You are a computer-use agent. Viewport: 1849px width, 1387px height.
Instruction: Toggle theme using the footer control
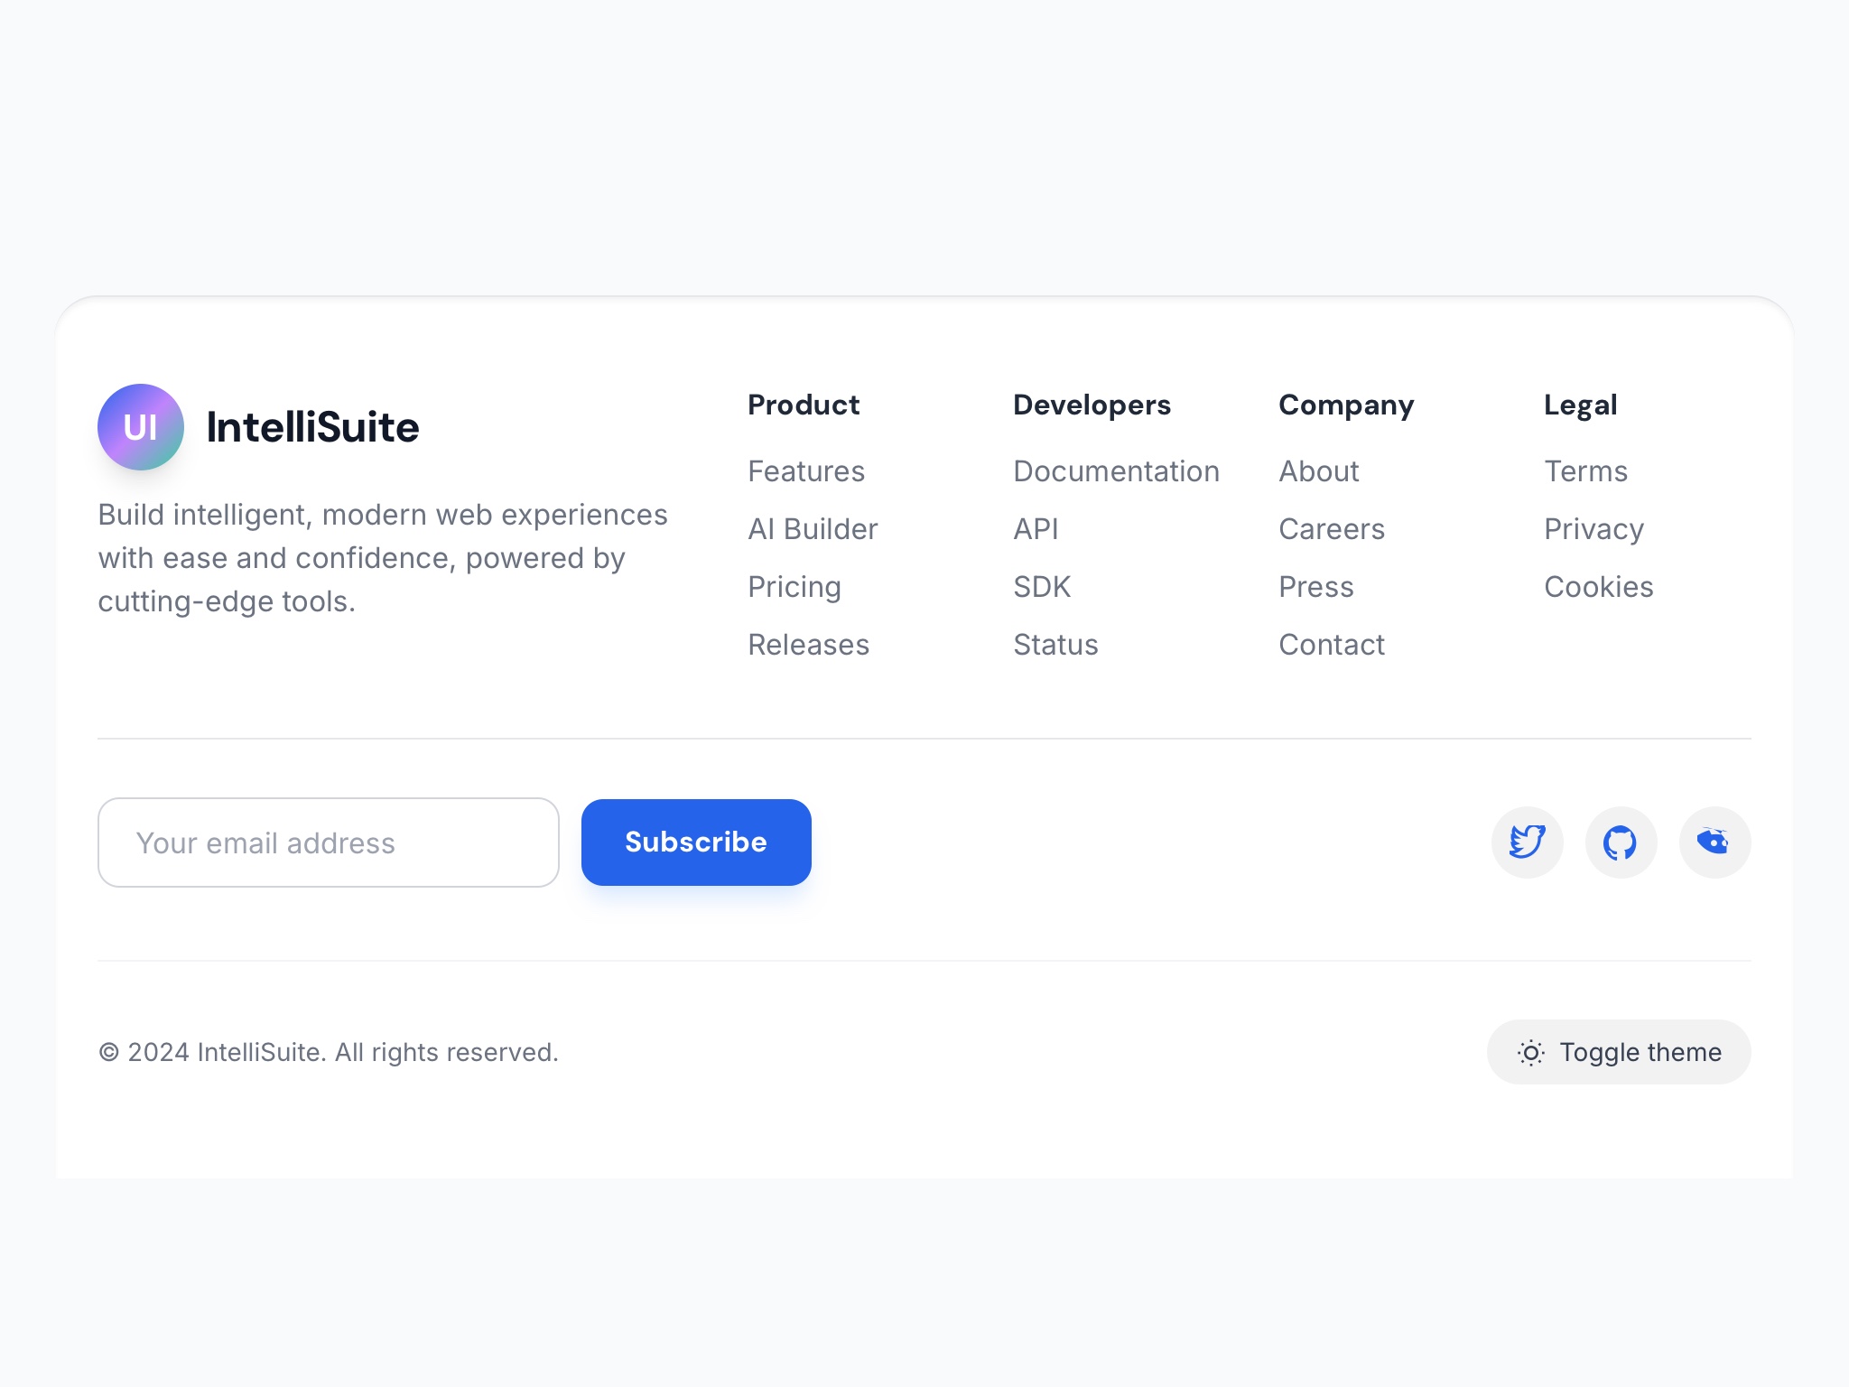1618,1052
